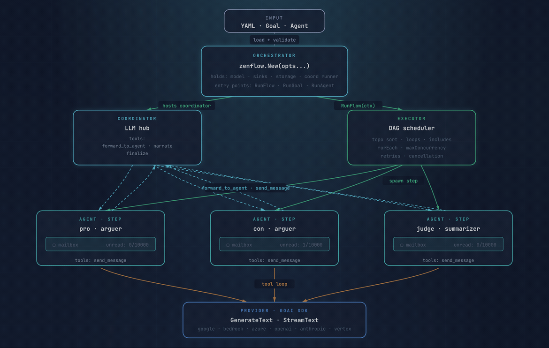Click the 'tool loop' edge label
This screenshot has width=549, height=348.
point(274,284)
